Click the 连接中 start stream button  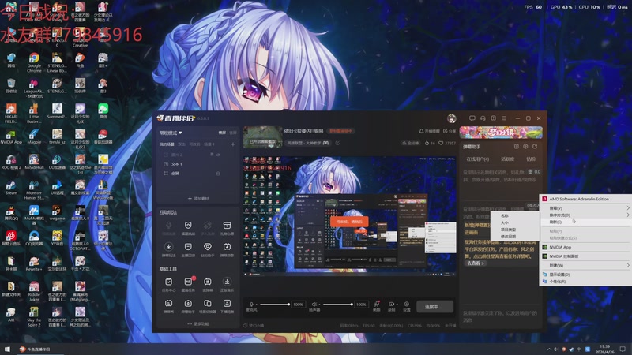435,307
